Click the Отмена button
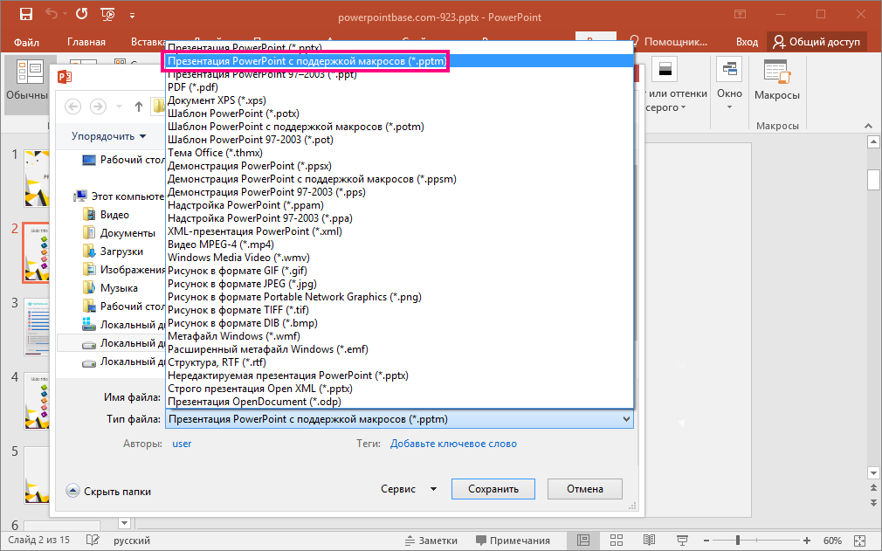 point(585,489)
